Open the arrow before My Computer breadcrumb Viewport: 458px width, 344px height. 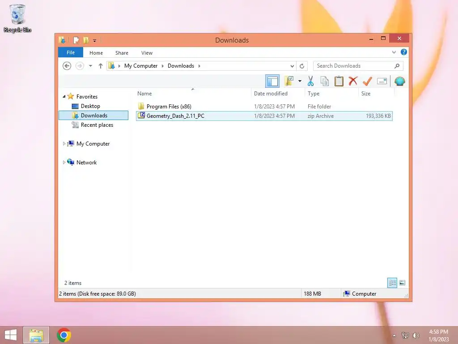(119, 66)
